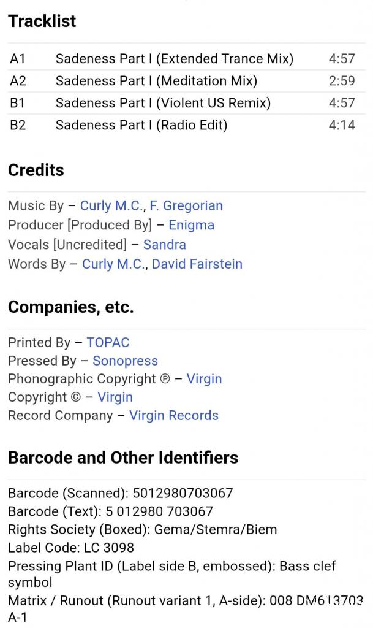Open Virgin link beside Phonographic Copyright
Screen dimensions: 373x628
(204, 379)
